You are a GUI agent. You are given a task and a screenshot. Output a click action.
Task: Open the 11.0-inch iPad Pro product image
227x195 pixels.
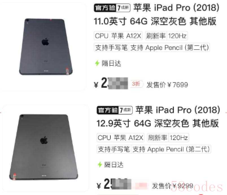click(x=46, y=47)
